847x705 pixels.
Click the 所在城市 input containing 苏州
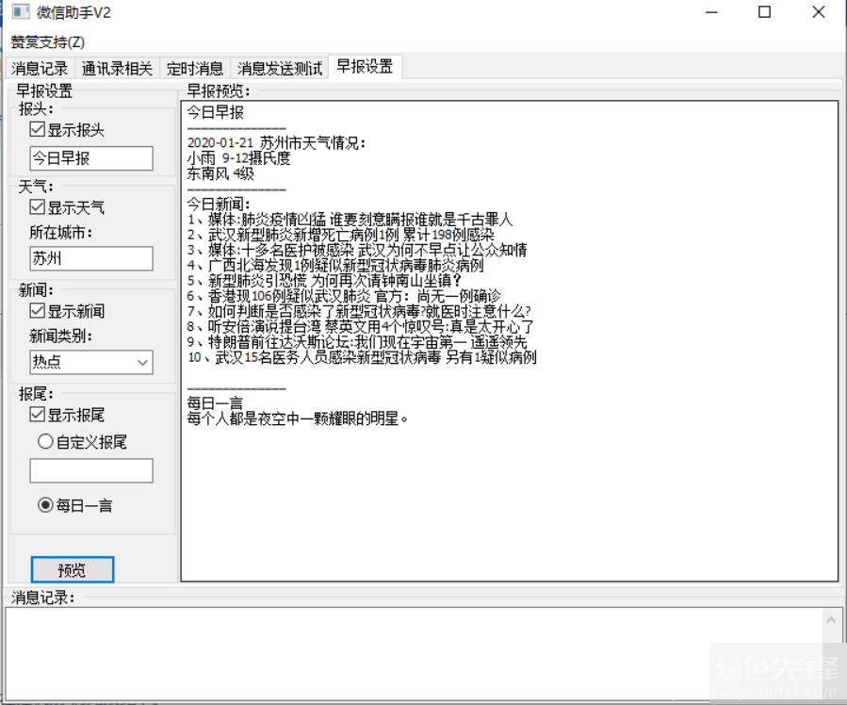tap(91, 258)
